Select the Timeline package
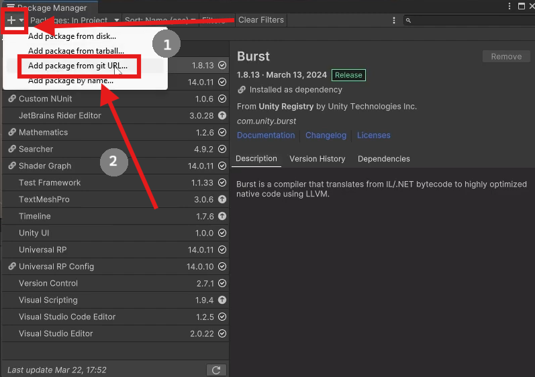The image size is (535, 377). 115,216
